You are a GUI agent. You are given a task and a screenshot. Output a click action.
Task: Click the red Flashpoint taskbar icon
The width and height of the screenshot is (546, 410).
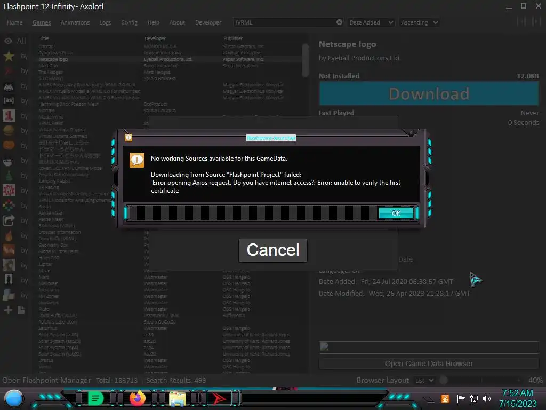pos(219,398)
